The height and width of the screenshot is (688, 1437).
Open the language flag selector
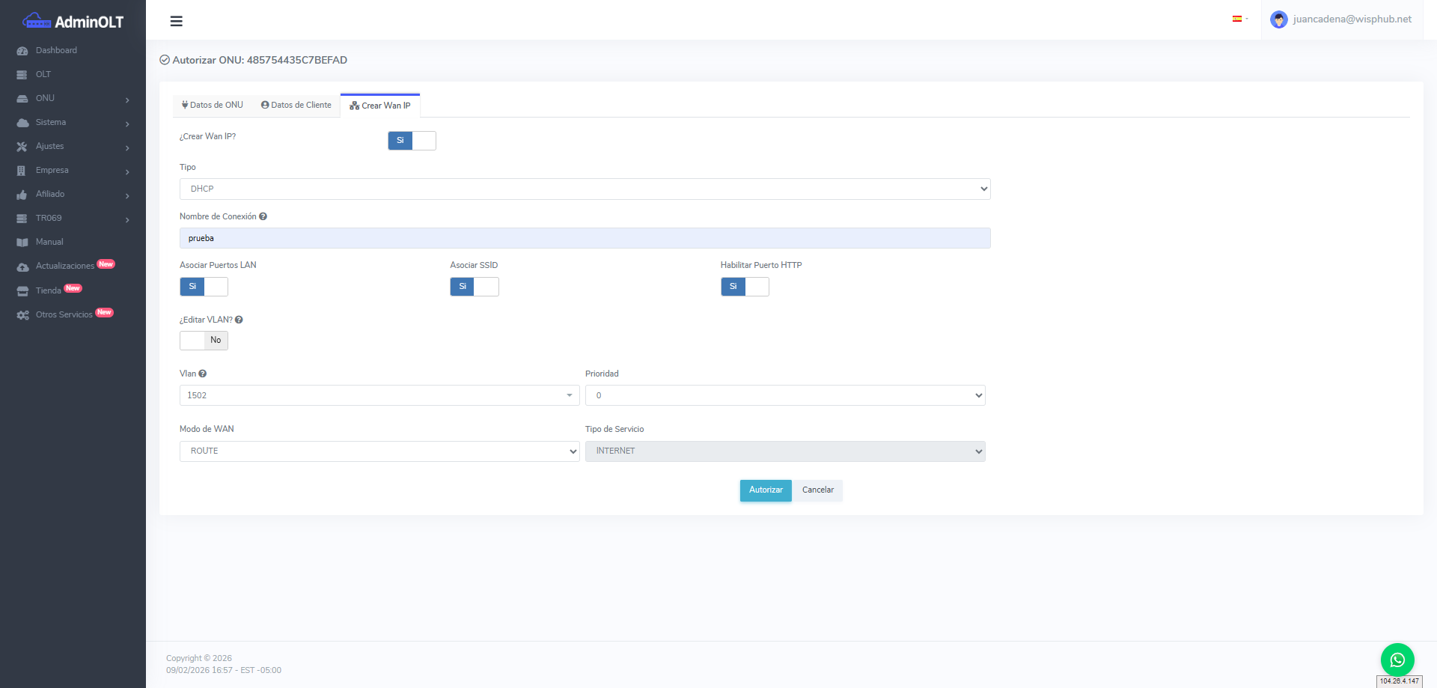[1239, 19]
